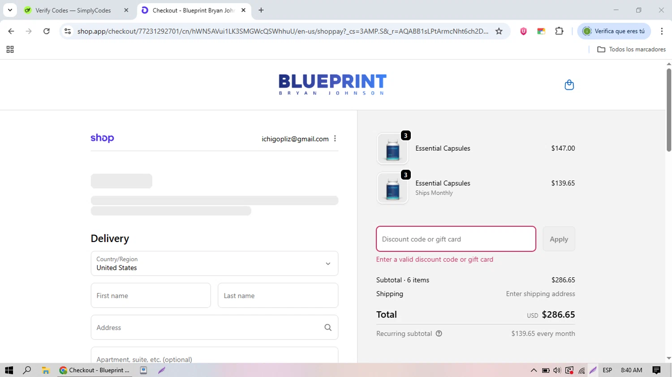Apply the discount code
The width and height of the screenshot is (672, 377).
click(x=559, y=239)
